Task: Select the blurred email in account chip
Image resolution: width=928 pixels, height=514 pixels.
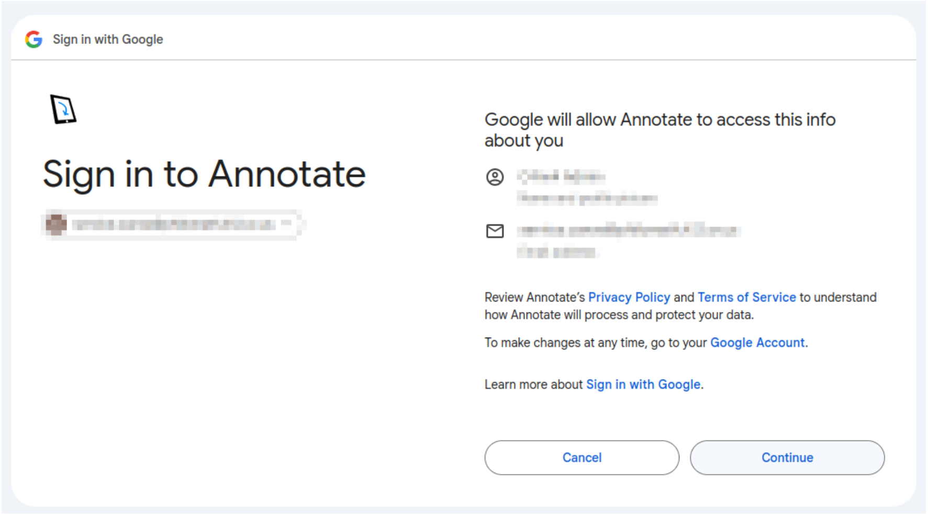Action: pos(173,225)
